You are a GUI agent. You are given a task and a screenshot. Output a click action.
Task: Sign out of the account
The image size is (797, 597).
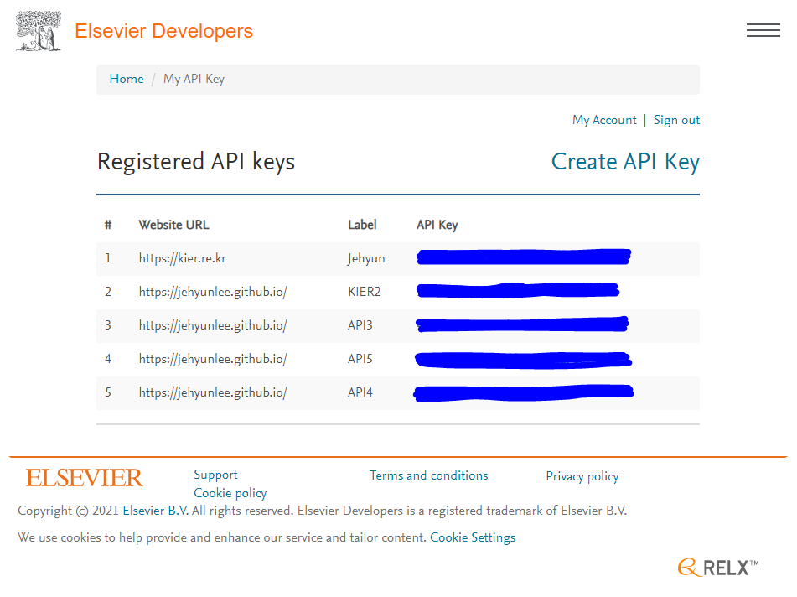(x=676, y=120)
